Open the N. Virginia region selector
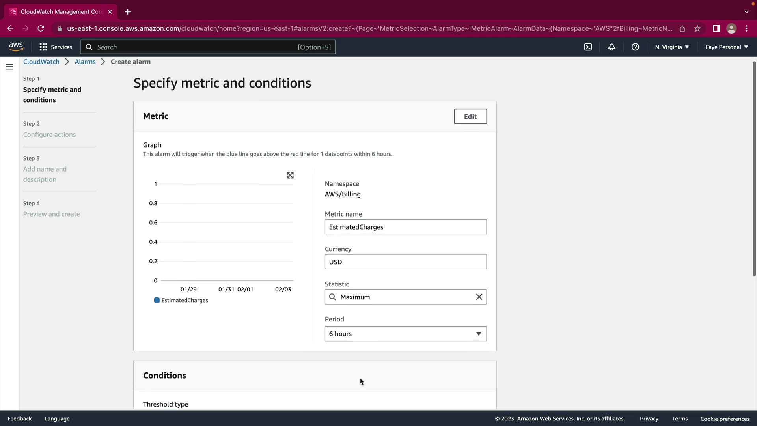 pyautogui.click(x=672, y=47)
